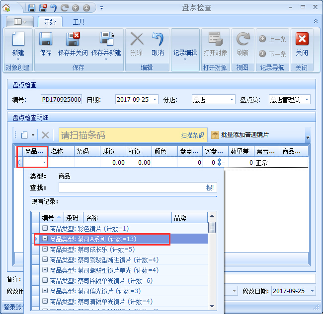Expand the 蔡司成长乐 product type group

pos(45,250)
